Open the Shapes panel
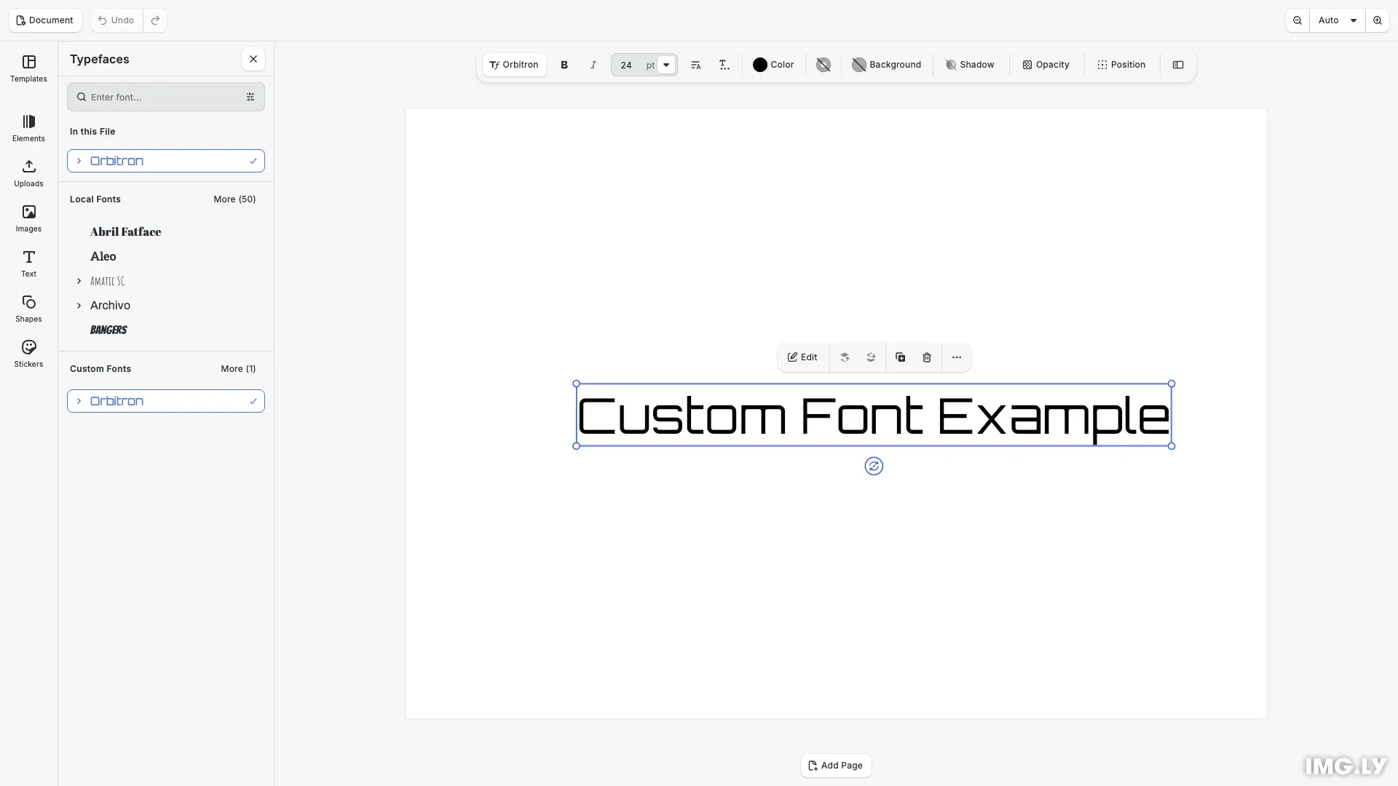Screen dimensions: 1398x786 point(28,309)
